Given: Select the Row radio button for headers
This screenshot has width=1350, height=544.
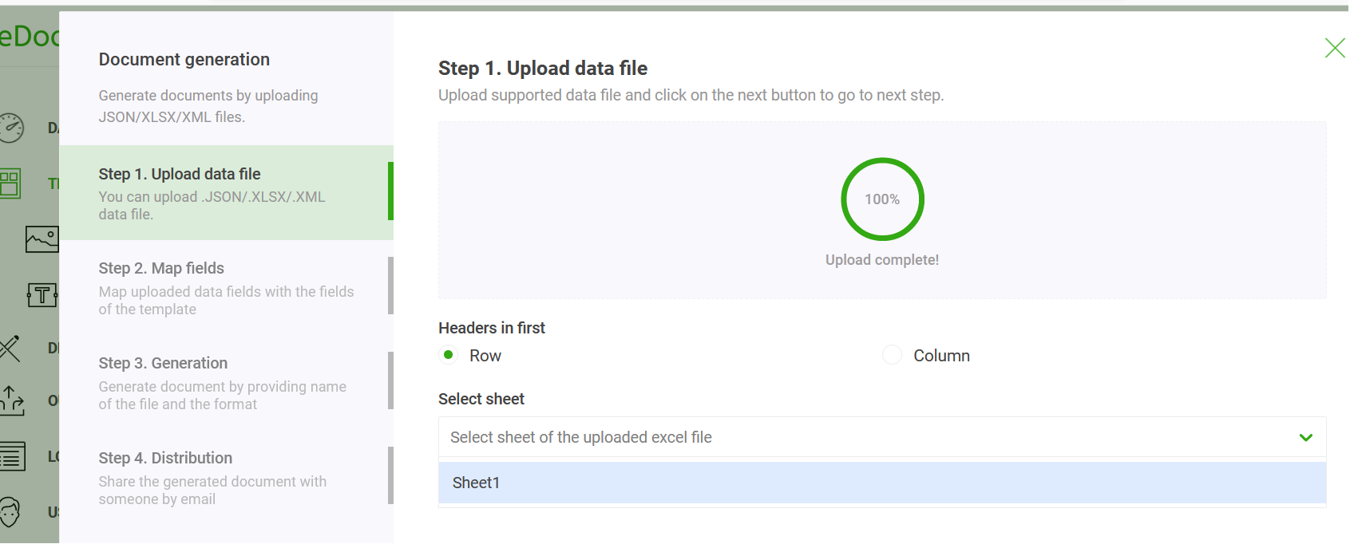Looking at the screenshot, I should (x=449, y=355).
